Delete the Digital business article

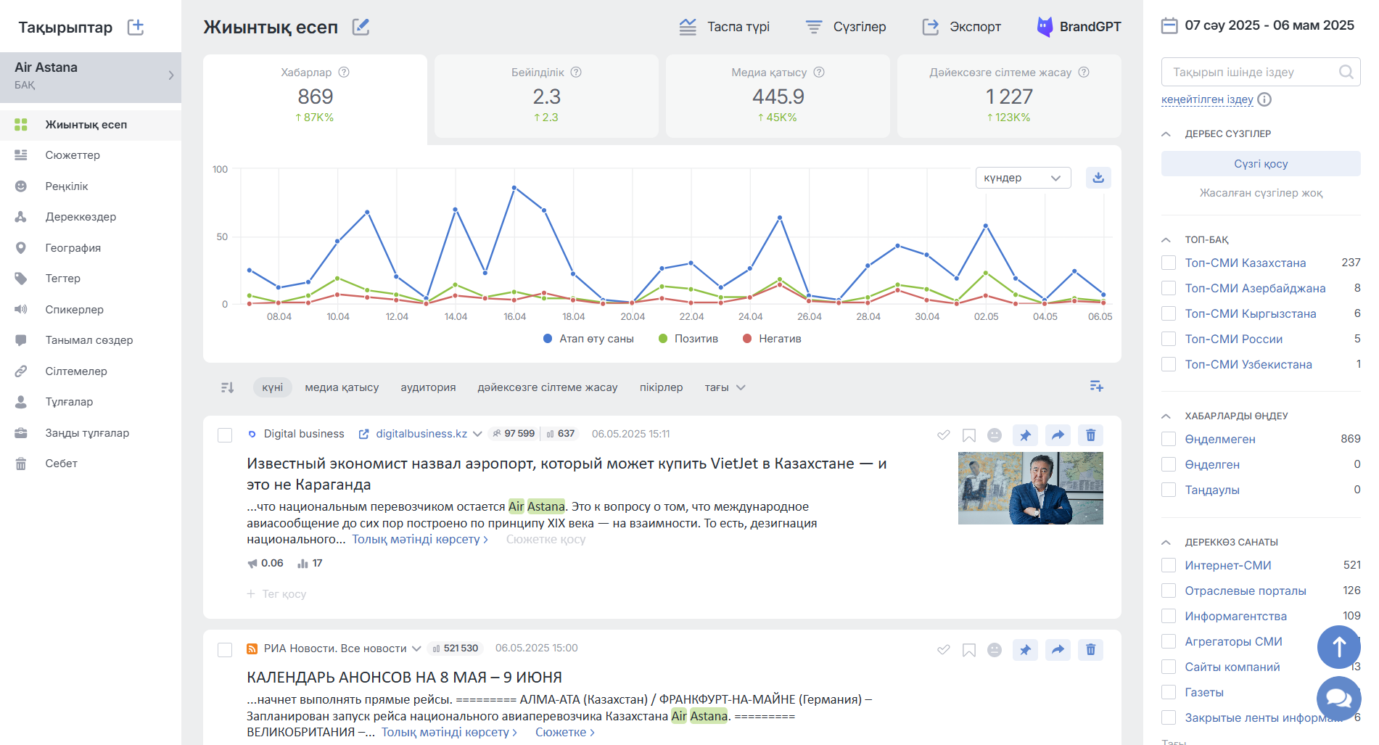[1090, 435]
